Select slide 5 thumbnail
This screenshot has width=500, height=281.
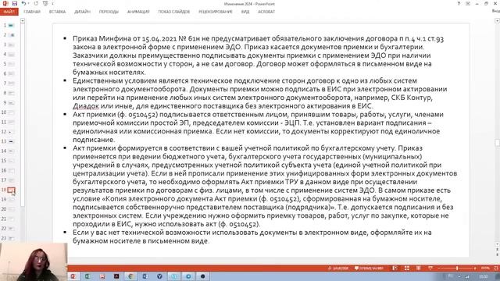point(11,64)
